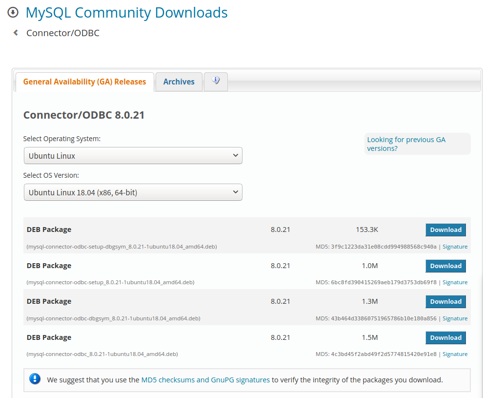Click MD5 hash 43b464d33860751965786b10e180a856
This screenshot has height=398, width=483.
pos(383,318)
